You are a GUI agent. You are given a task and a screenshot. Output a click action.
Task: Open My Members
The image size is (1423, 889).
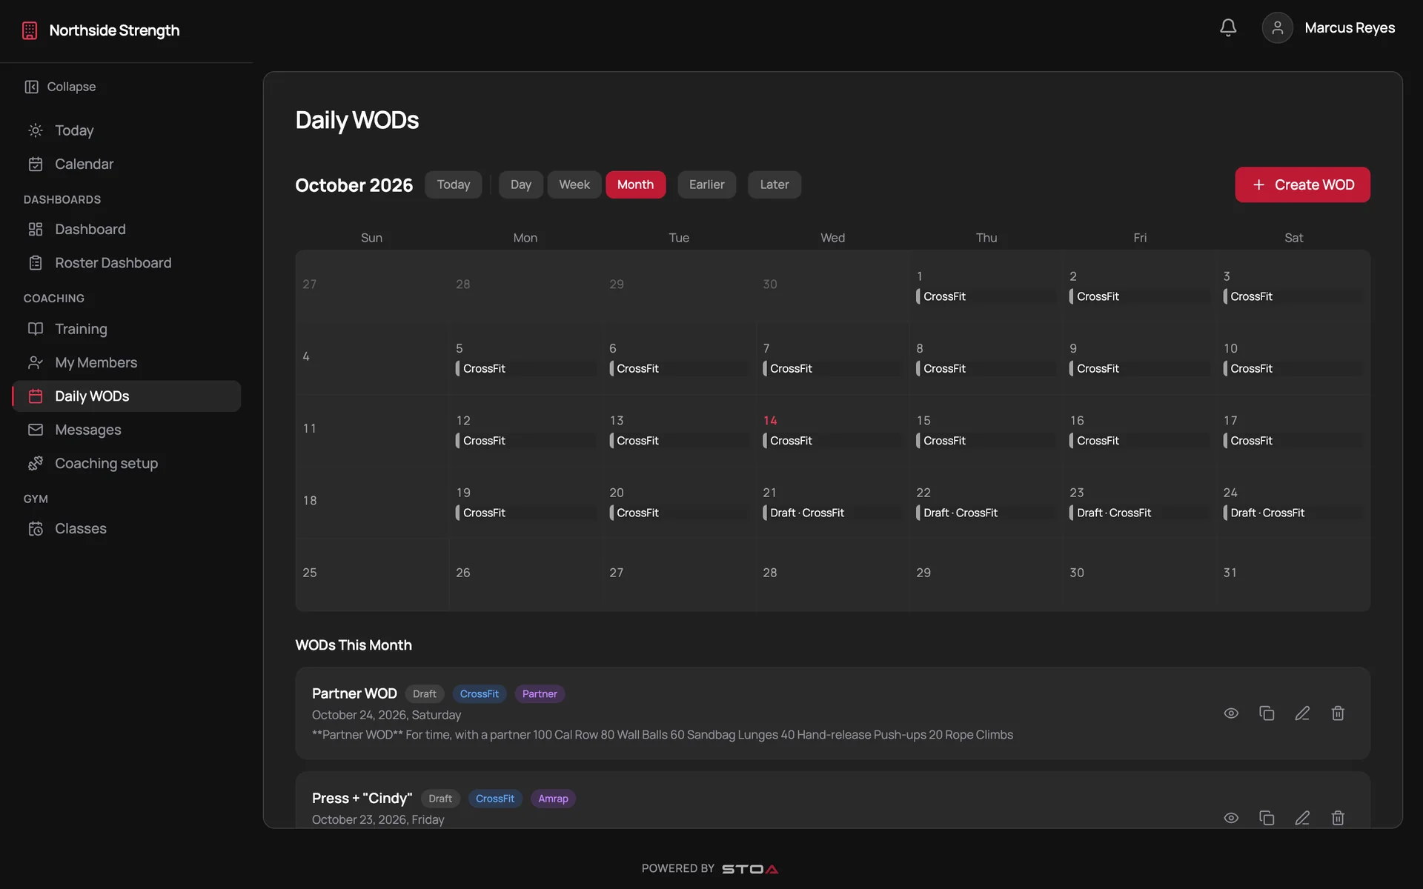click(126, 362)
